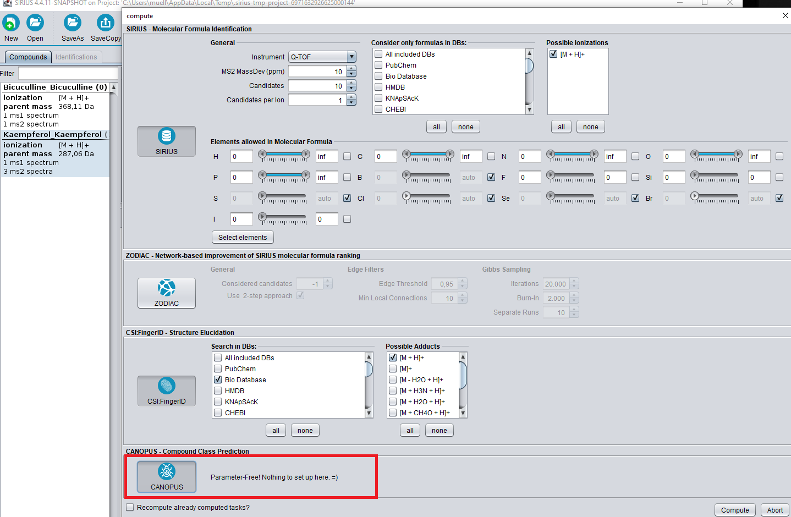Close the compute dialog
The width and height of the screenshot is (791, 517).
[x=785, y=15]
